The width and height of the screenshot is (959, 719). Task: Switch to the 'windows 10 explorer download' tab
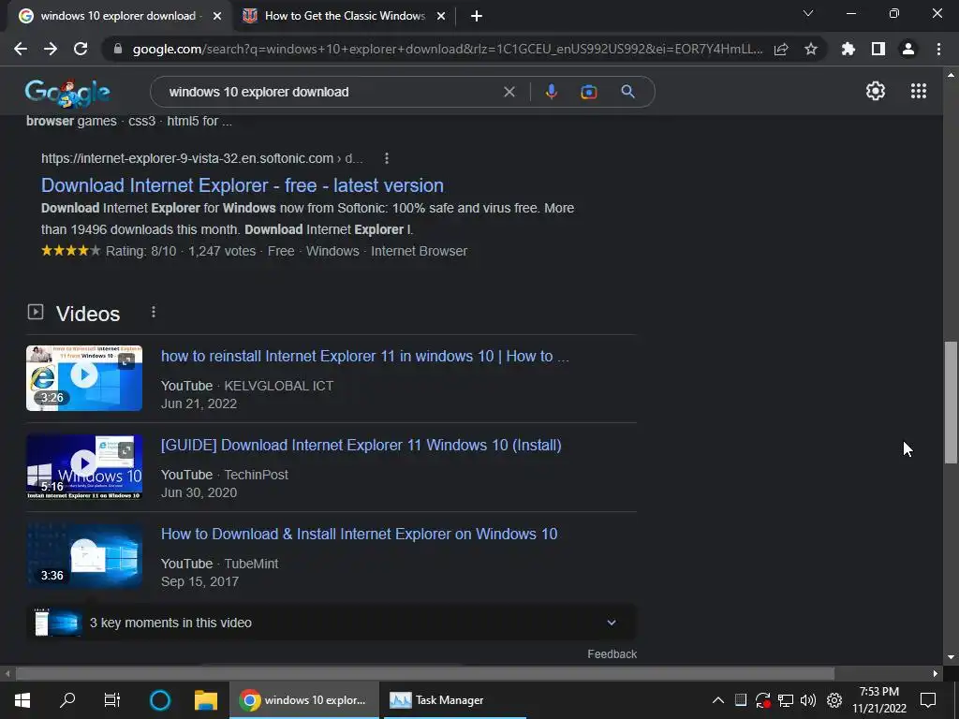pos(118,16)
